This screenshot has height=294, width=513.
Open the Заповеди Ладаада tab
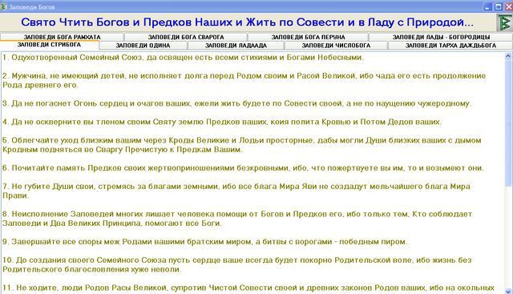(x=236, y=46)
